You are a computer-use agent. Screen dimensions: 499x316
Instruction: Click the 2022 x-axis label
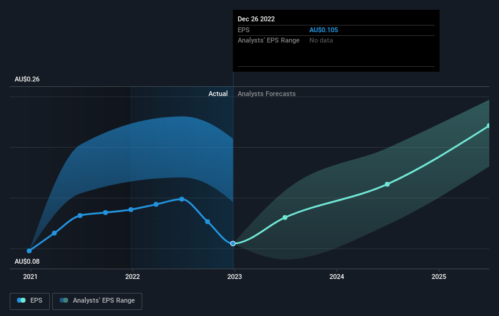132,276
